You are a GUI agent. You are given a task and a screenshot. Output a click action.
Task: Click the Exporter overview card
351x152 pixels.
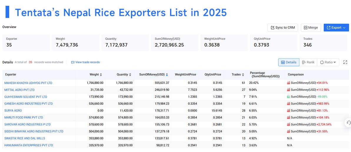(x=26, y=43)
